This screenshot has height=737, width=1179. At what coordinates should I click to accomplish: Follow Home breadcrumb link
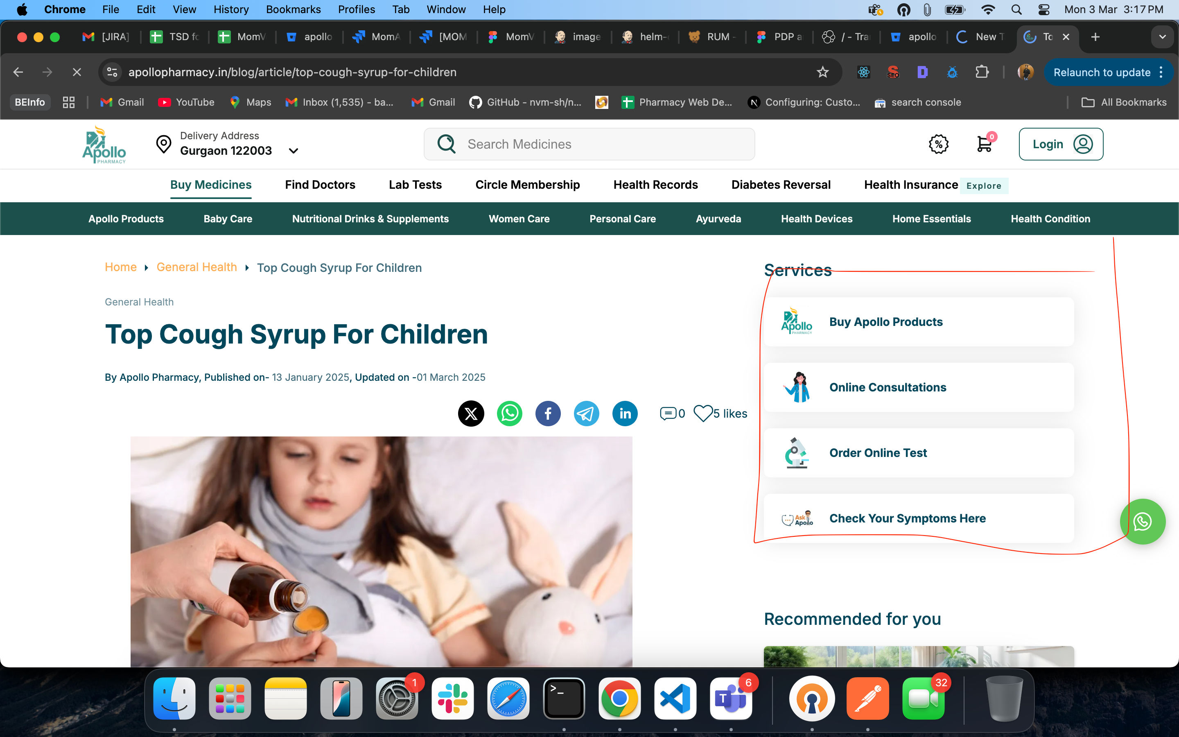(x=121, y=267)
